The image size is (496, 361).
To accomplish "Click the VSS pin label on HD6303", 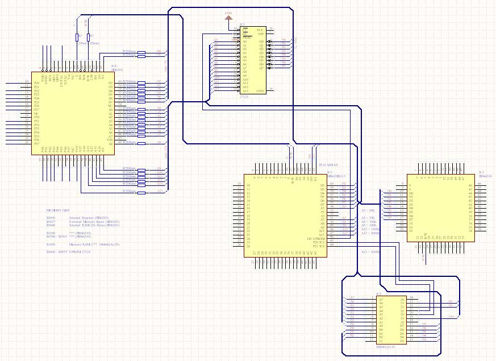I will coord(110,139).
